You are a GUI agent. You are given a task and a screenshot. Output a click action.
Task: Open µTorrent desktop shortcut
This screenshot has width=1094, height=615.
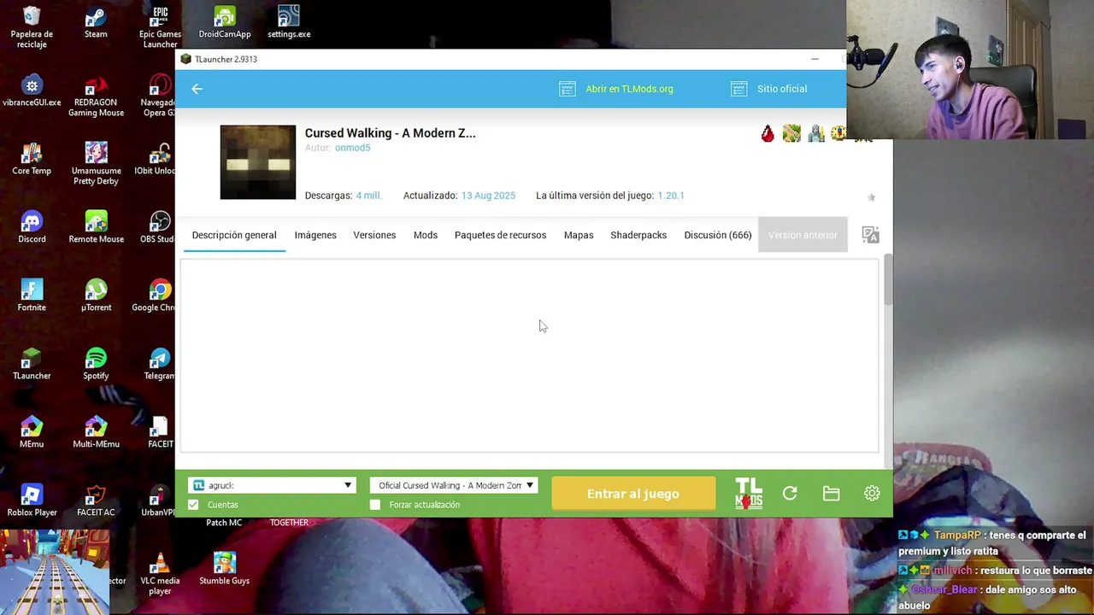(x=96, y=296)
